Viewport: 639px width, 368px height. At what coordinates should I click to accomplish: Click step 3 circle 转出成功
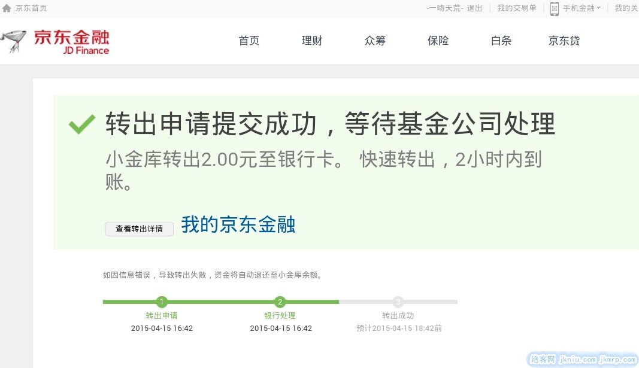tap(398, 302)
